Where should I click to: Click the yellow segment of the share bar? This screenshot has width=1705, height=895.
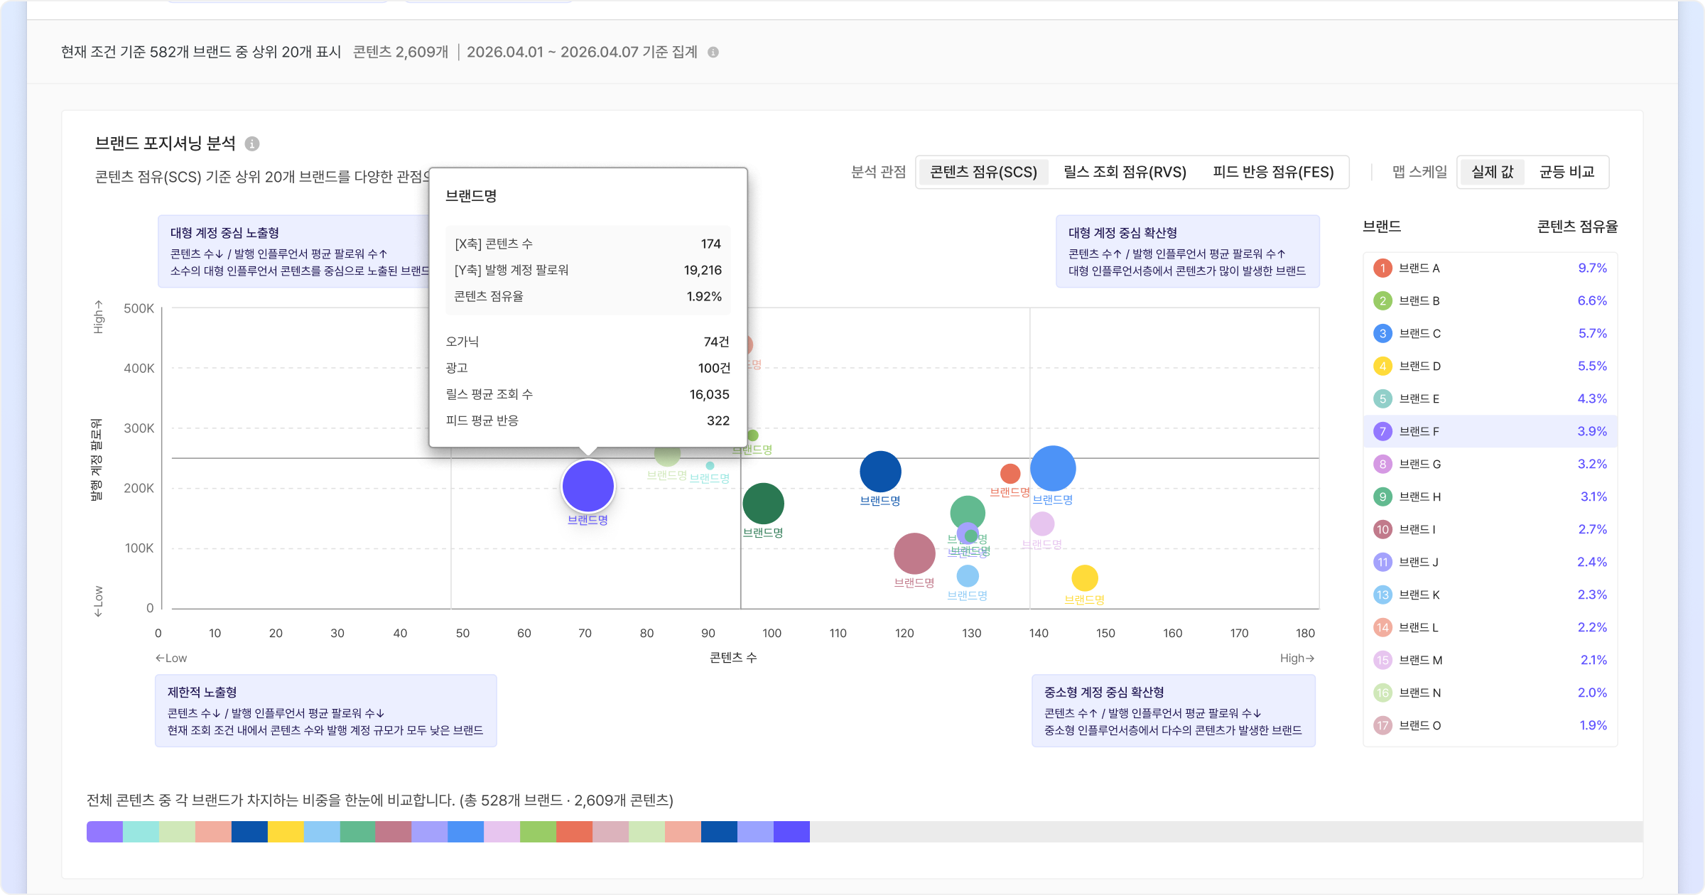(286, 832)
